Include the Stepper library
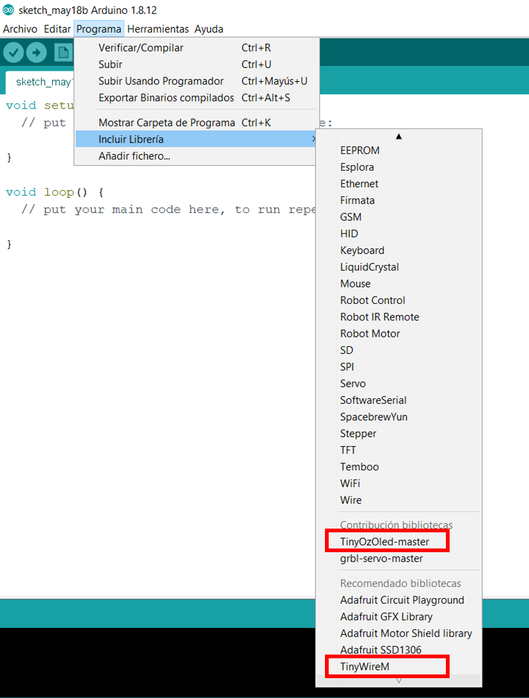529x698 pixels. (399, 434)
